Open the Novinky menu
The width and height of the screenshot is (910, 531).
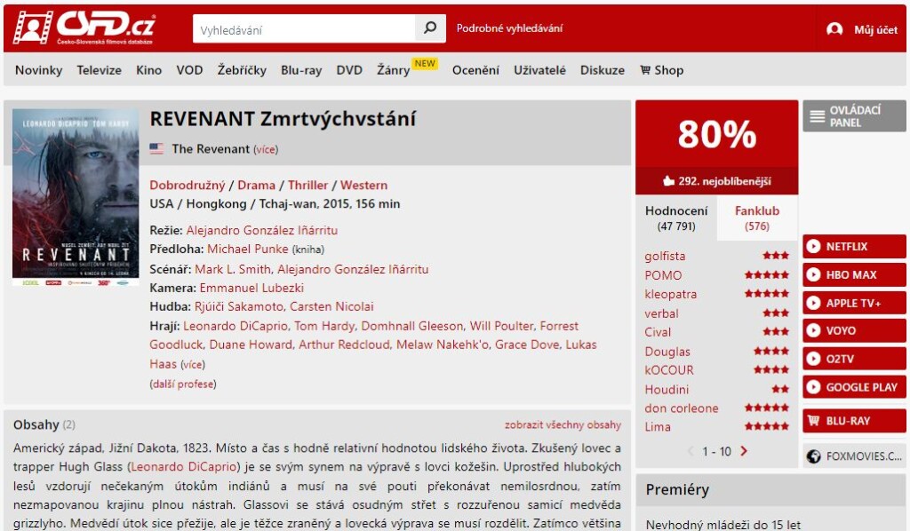pos(39,70)
